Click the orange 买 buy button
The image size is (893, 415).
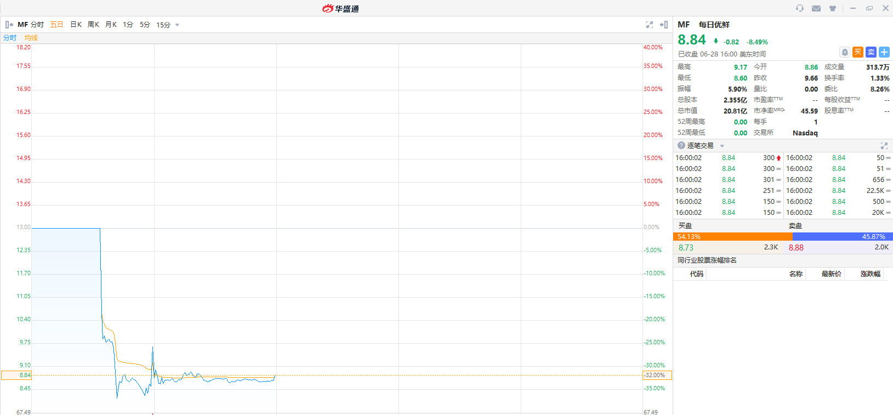(x=858, y=52)
